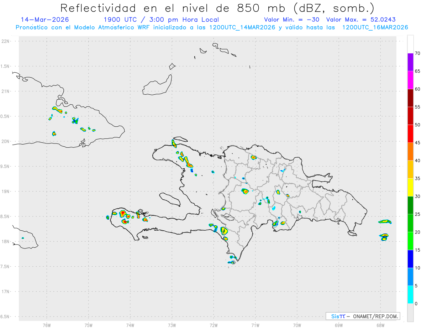Click the '19N' latitude label
Screen dimensions: 427x330
click(6, 192)
